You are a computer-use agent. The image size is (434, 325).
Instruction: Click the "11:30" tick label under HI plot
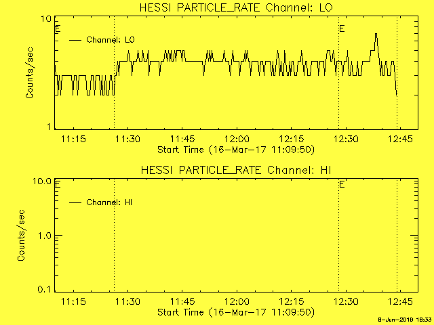[127, 301]
